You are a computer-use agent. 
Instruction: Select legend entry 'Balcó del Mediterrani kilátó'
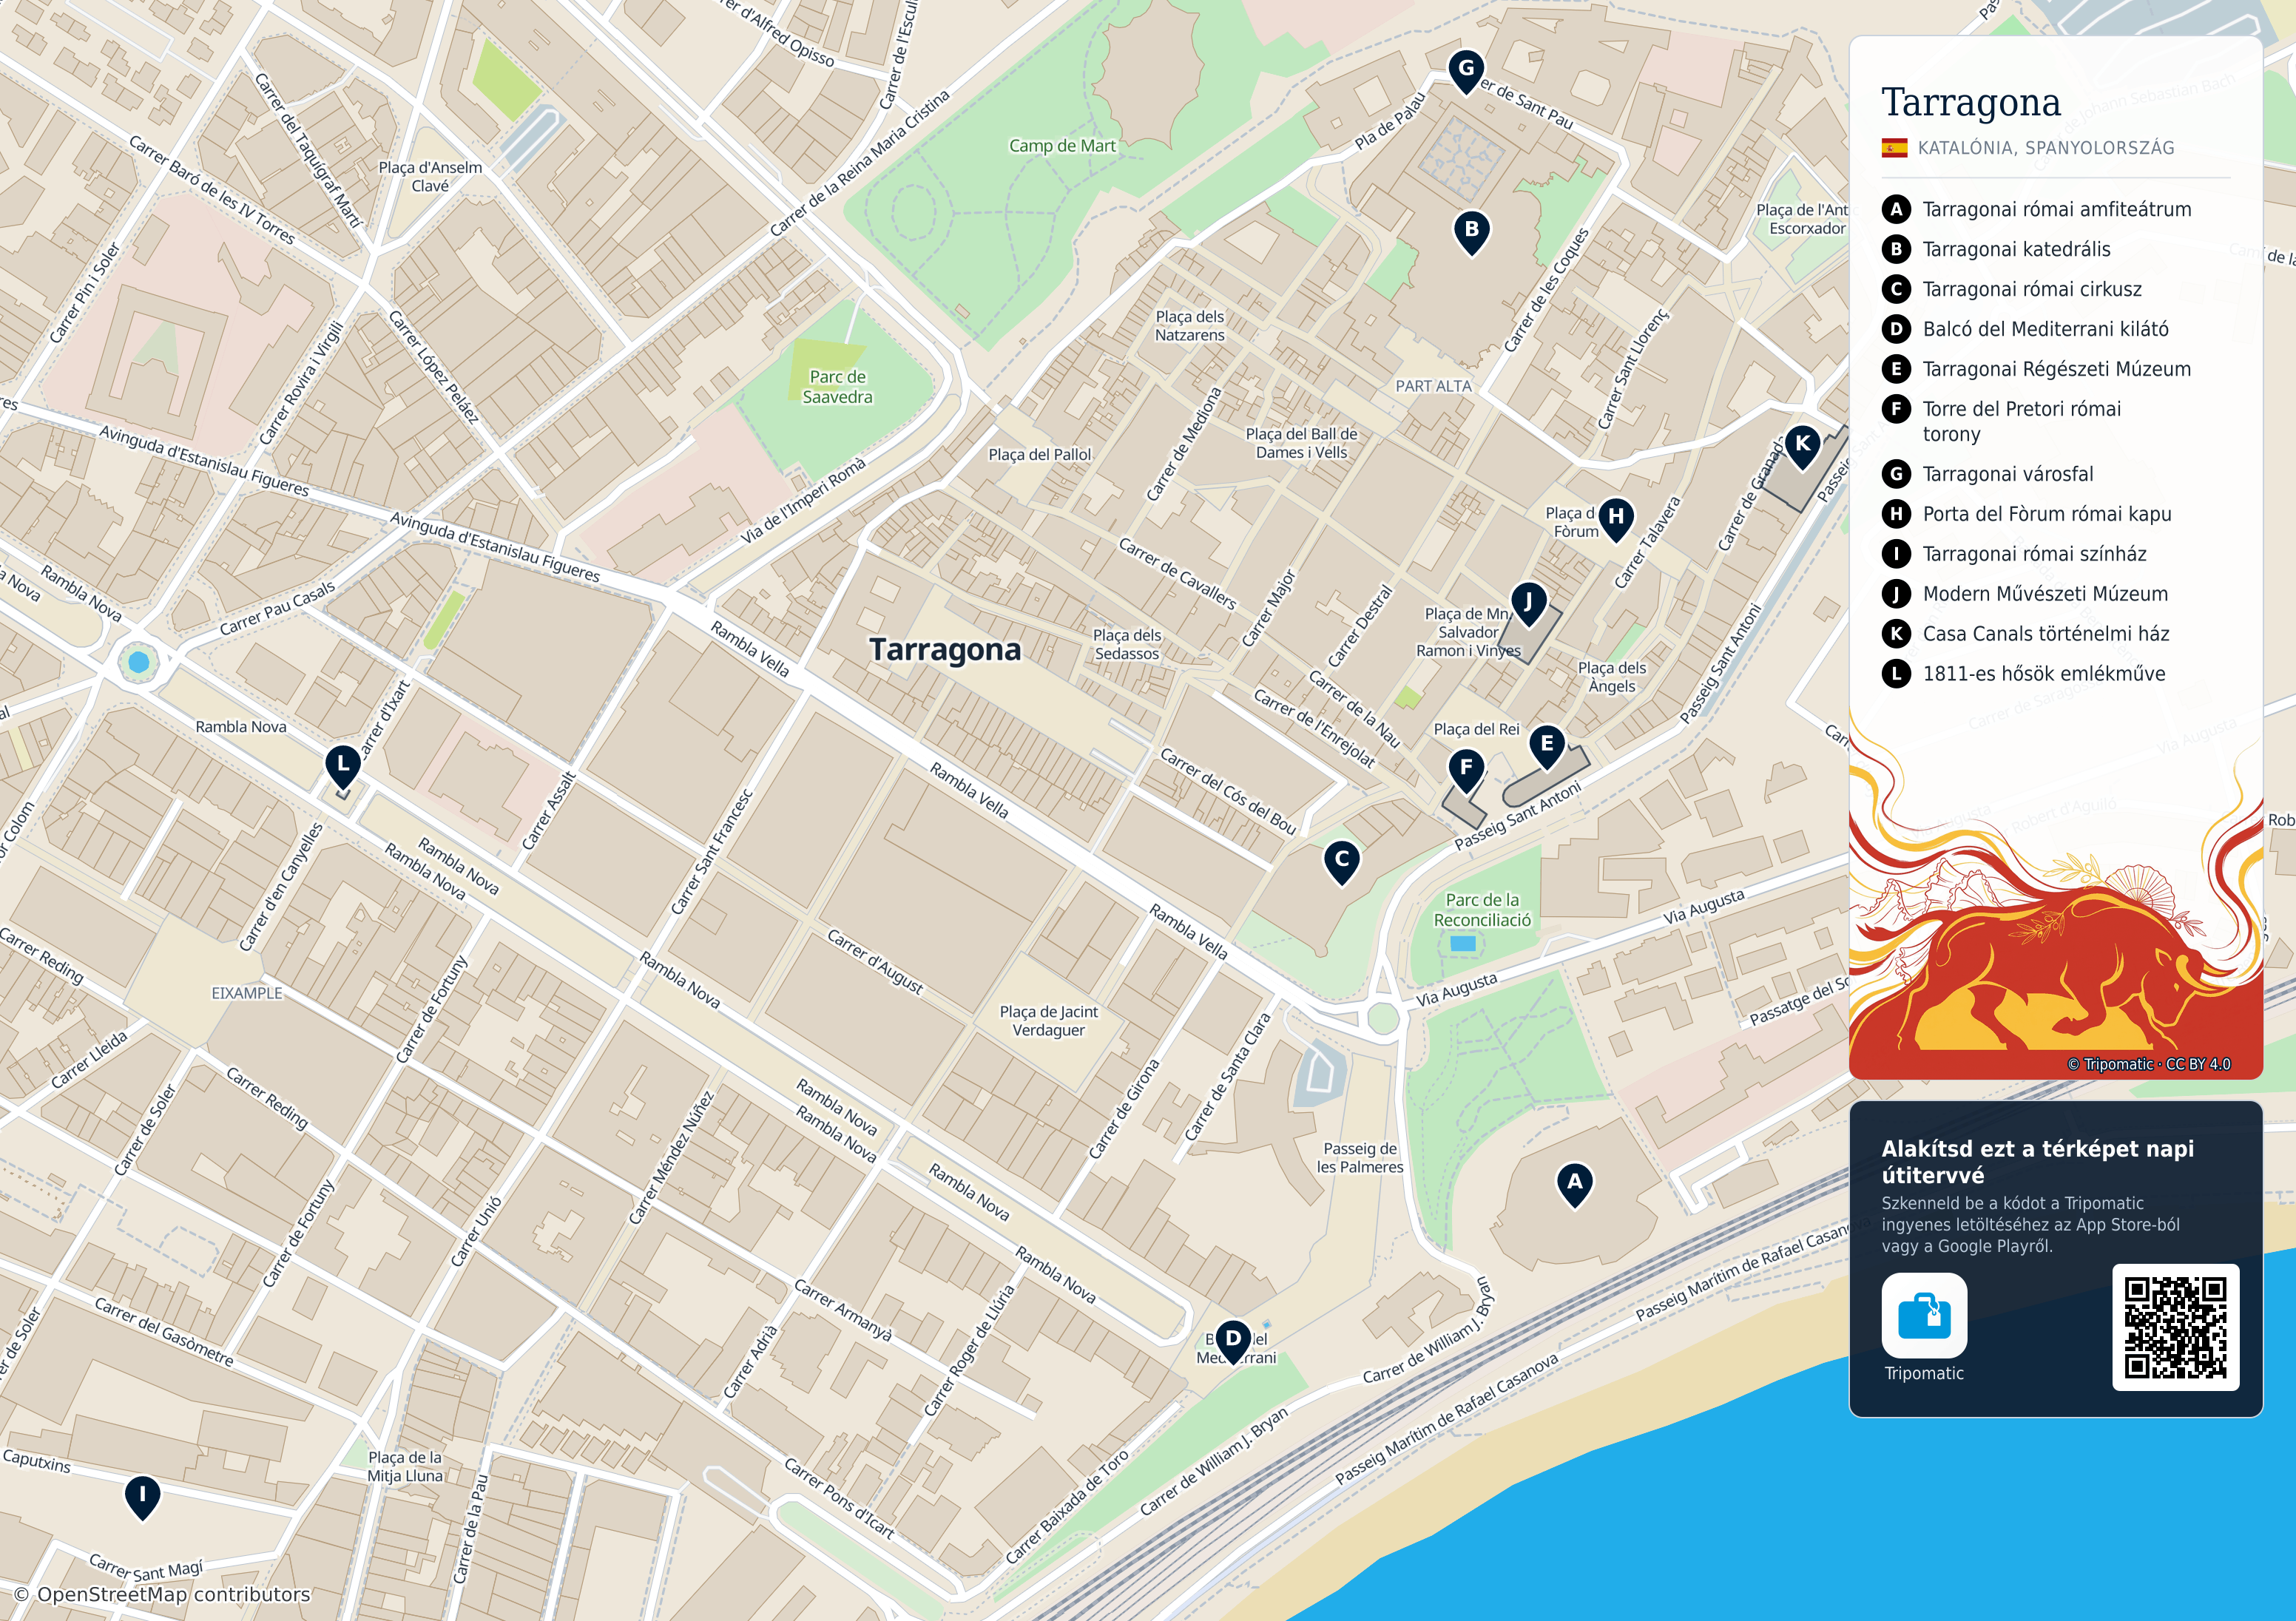tap(2025, 329)
